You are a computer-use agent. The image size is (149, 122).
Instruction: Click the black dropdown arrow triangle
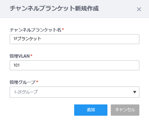135,92
